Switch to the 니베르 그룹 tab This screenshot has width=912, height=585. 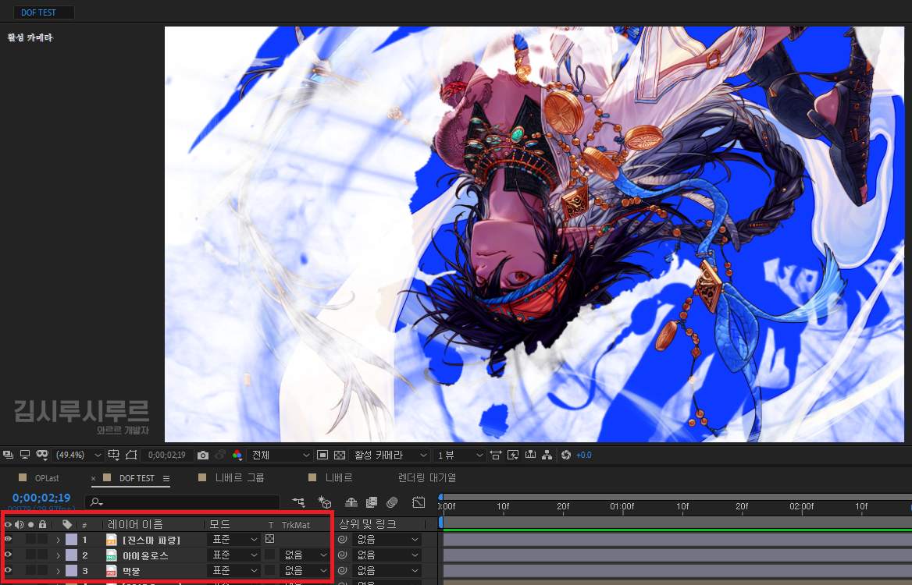click(240, 477)
